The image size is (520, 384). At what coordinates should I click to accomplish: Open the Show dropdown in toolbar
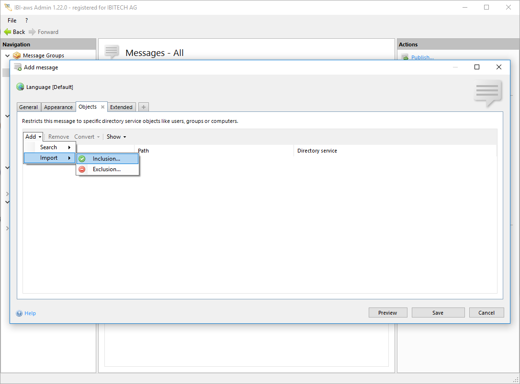coord(116,137)
